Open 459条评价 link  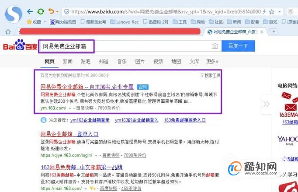coord(131,189)
